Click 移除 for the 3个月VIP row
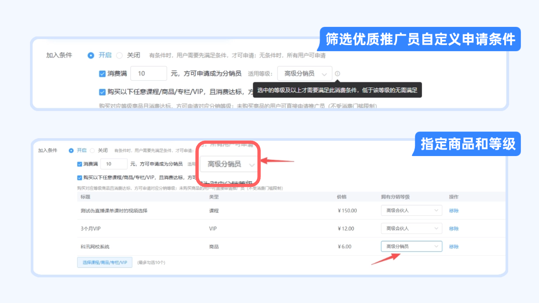This screenshot has height=303, width=539. [x=454, y=228]
